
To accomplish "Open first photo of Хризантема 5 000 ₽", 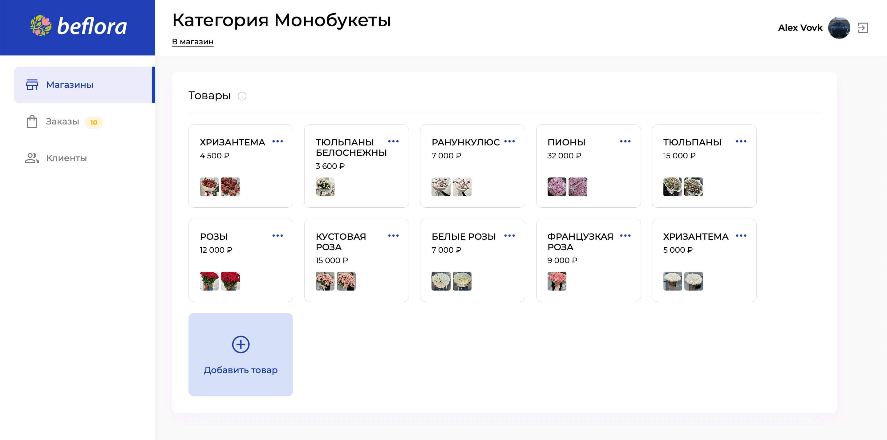I will (672, 281).
